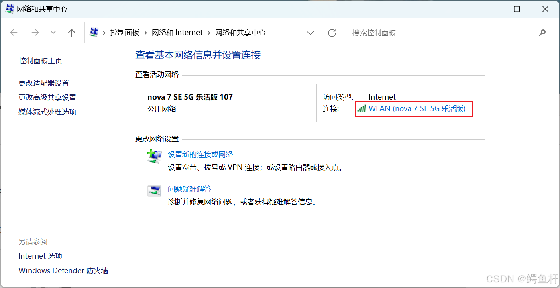Click the magnifier search icon
The height and width of the screenshot is (288, 560).
tap(542, 33)
